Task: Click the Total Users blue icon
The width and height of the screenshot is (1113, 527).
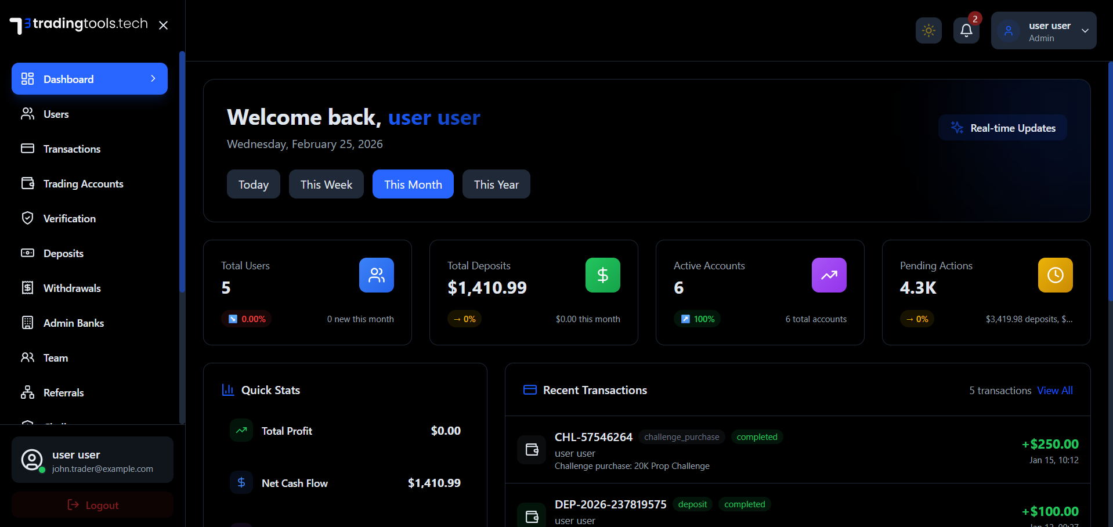Action: coord(376,275)
